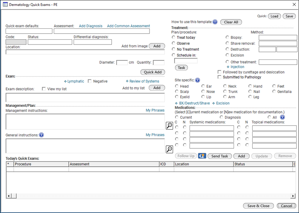The height and width of the screenshot is (213, 299).
Task: Close the Dermatology Quick Exams window
Action: 294,4
